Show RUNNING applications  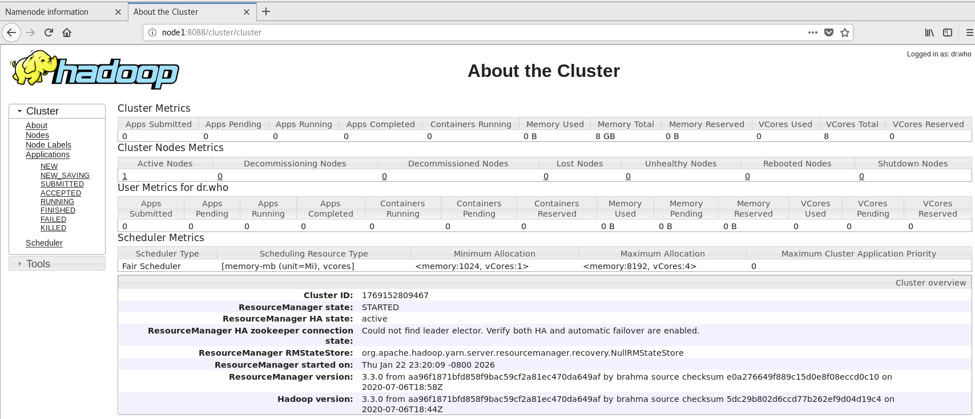point(57,202)
